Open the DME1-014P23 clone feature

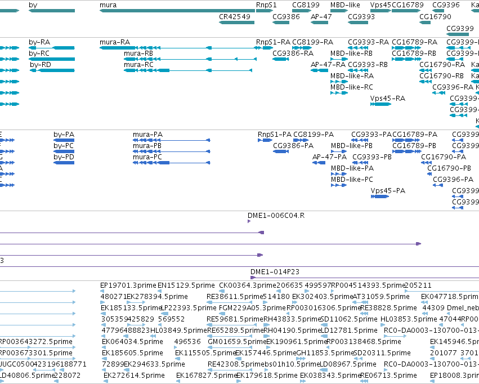pos(364,278)
